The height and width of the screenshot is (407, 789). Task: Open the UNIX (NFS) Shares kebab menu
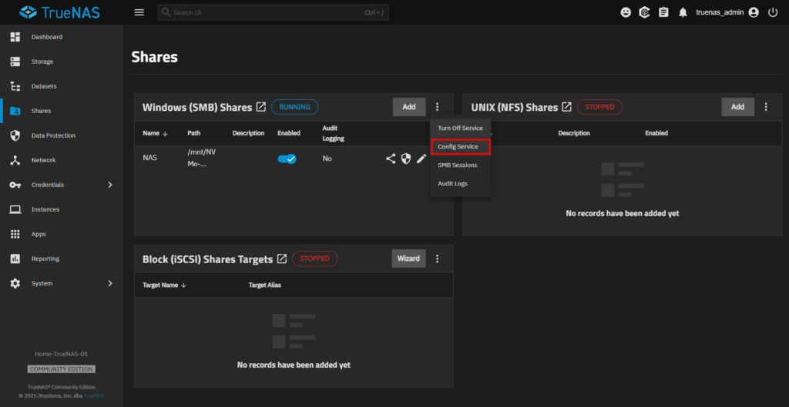tap(766, 107)
